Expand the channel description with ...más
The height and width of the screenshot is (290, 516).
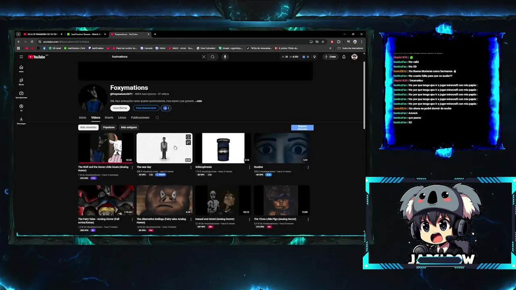click(198, 101)
